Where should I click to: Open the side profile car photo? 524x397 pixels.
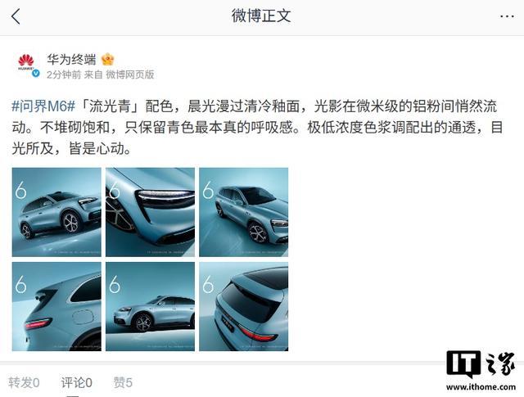tap(150, 306)
